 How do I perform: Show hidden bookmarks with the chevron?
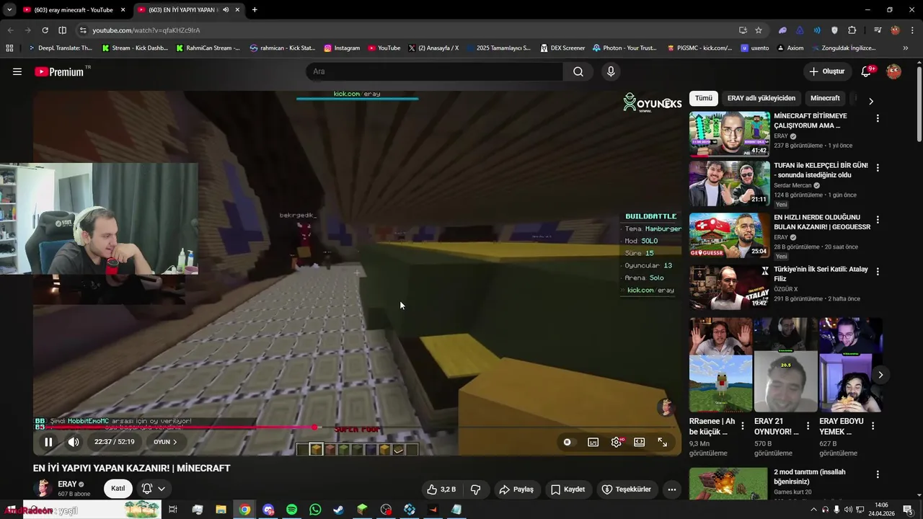pos(906,48)
